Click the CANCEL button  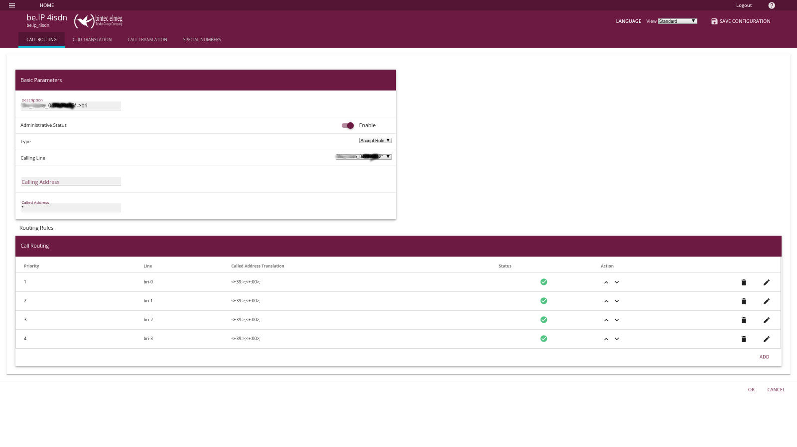point(776,390)
